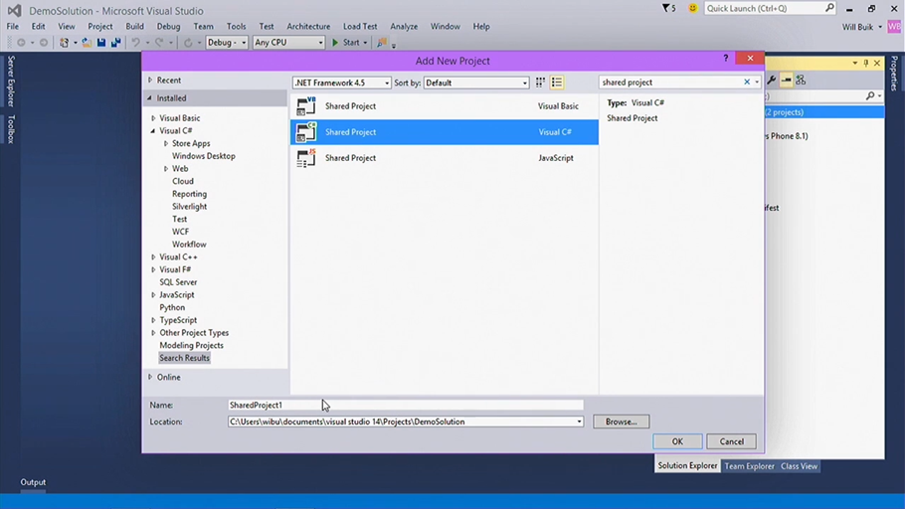The width and height of the screenshot is (905, 509).
Task: Switch to Team Explorer tab
Action: point(749,466)
